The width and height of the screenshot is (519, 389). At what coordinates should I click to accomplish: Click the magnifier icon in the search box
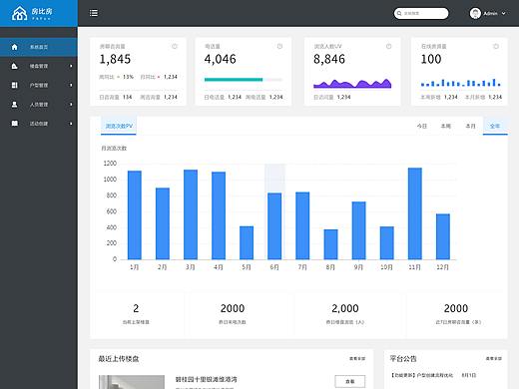(399, 13)
